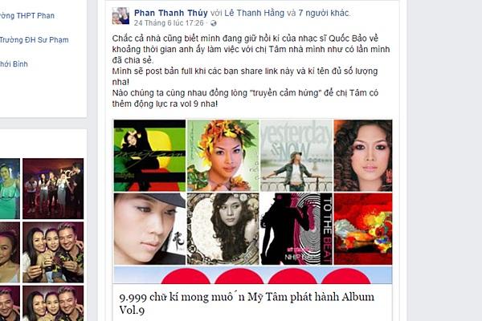This screenshot has height=321, width=482.
Task: Click the public globe privacy icon
Action: [x=214, y=23]
